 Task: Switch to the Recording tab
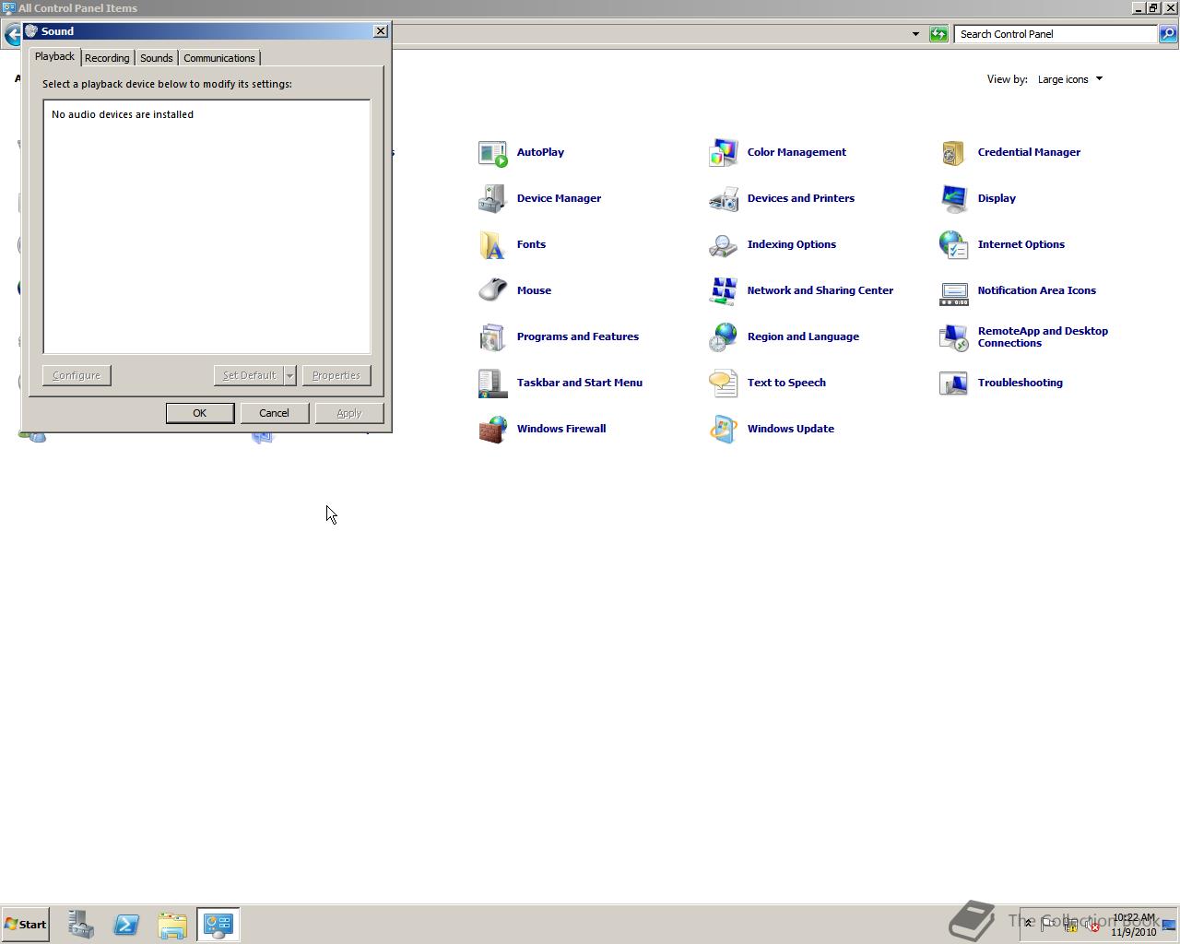tap(107, 58)
